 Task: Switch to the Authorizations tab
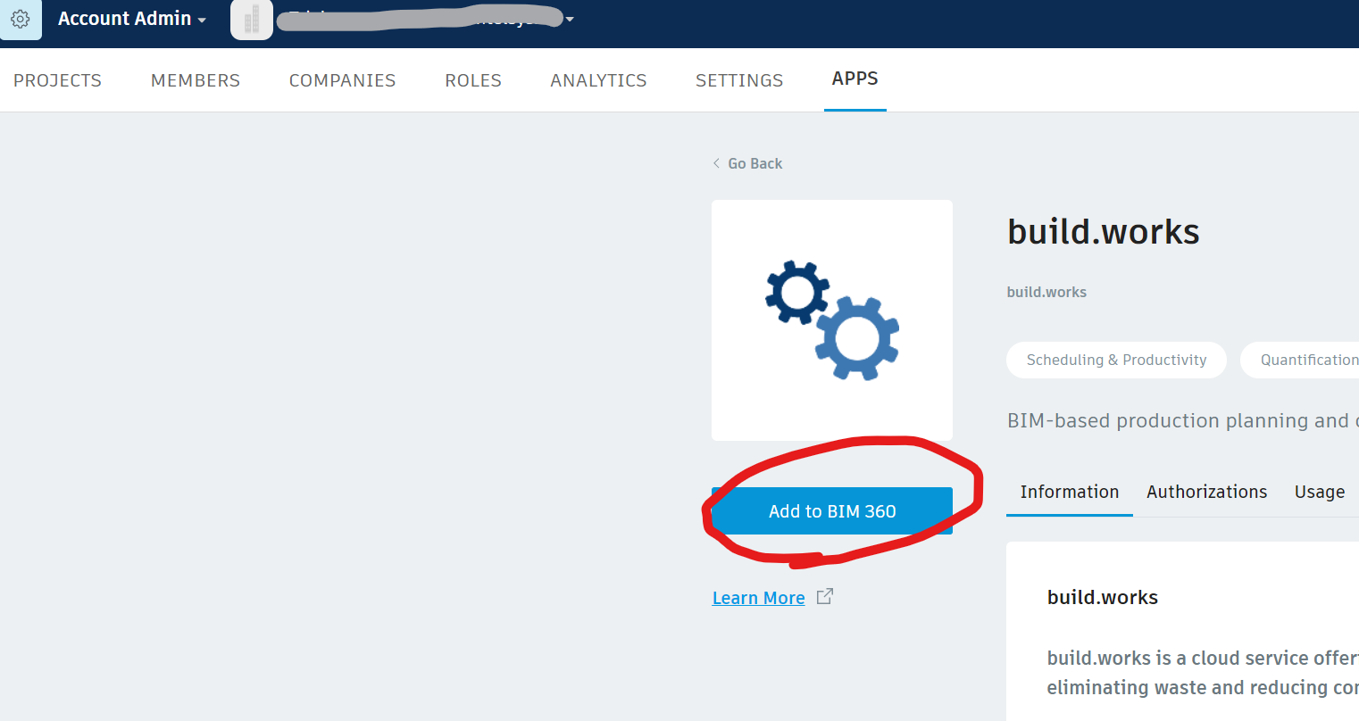[x=1206, y=492]
